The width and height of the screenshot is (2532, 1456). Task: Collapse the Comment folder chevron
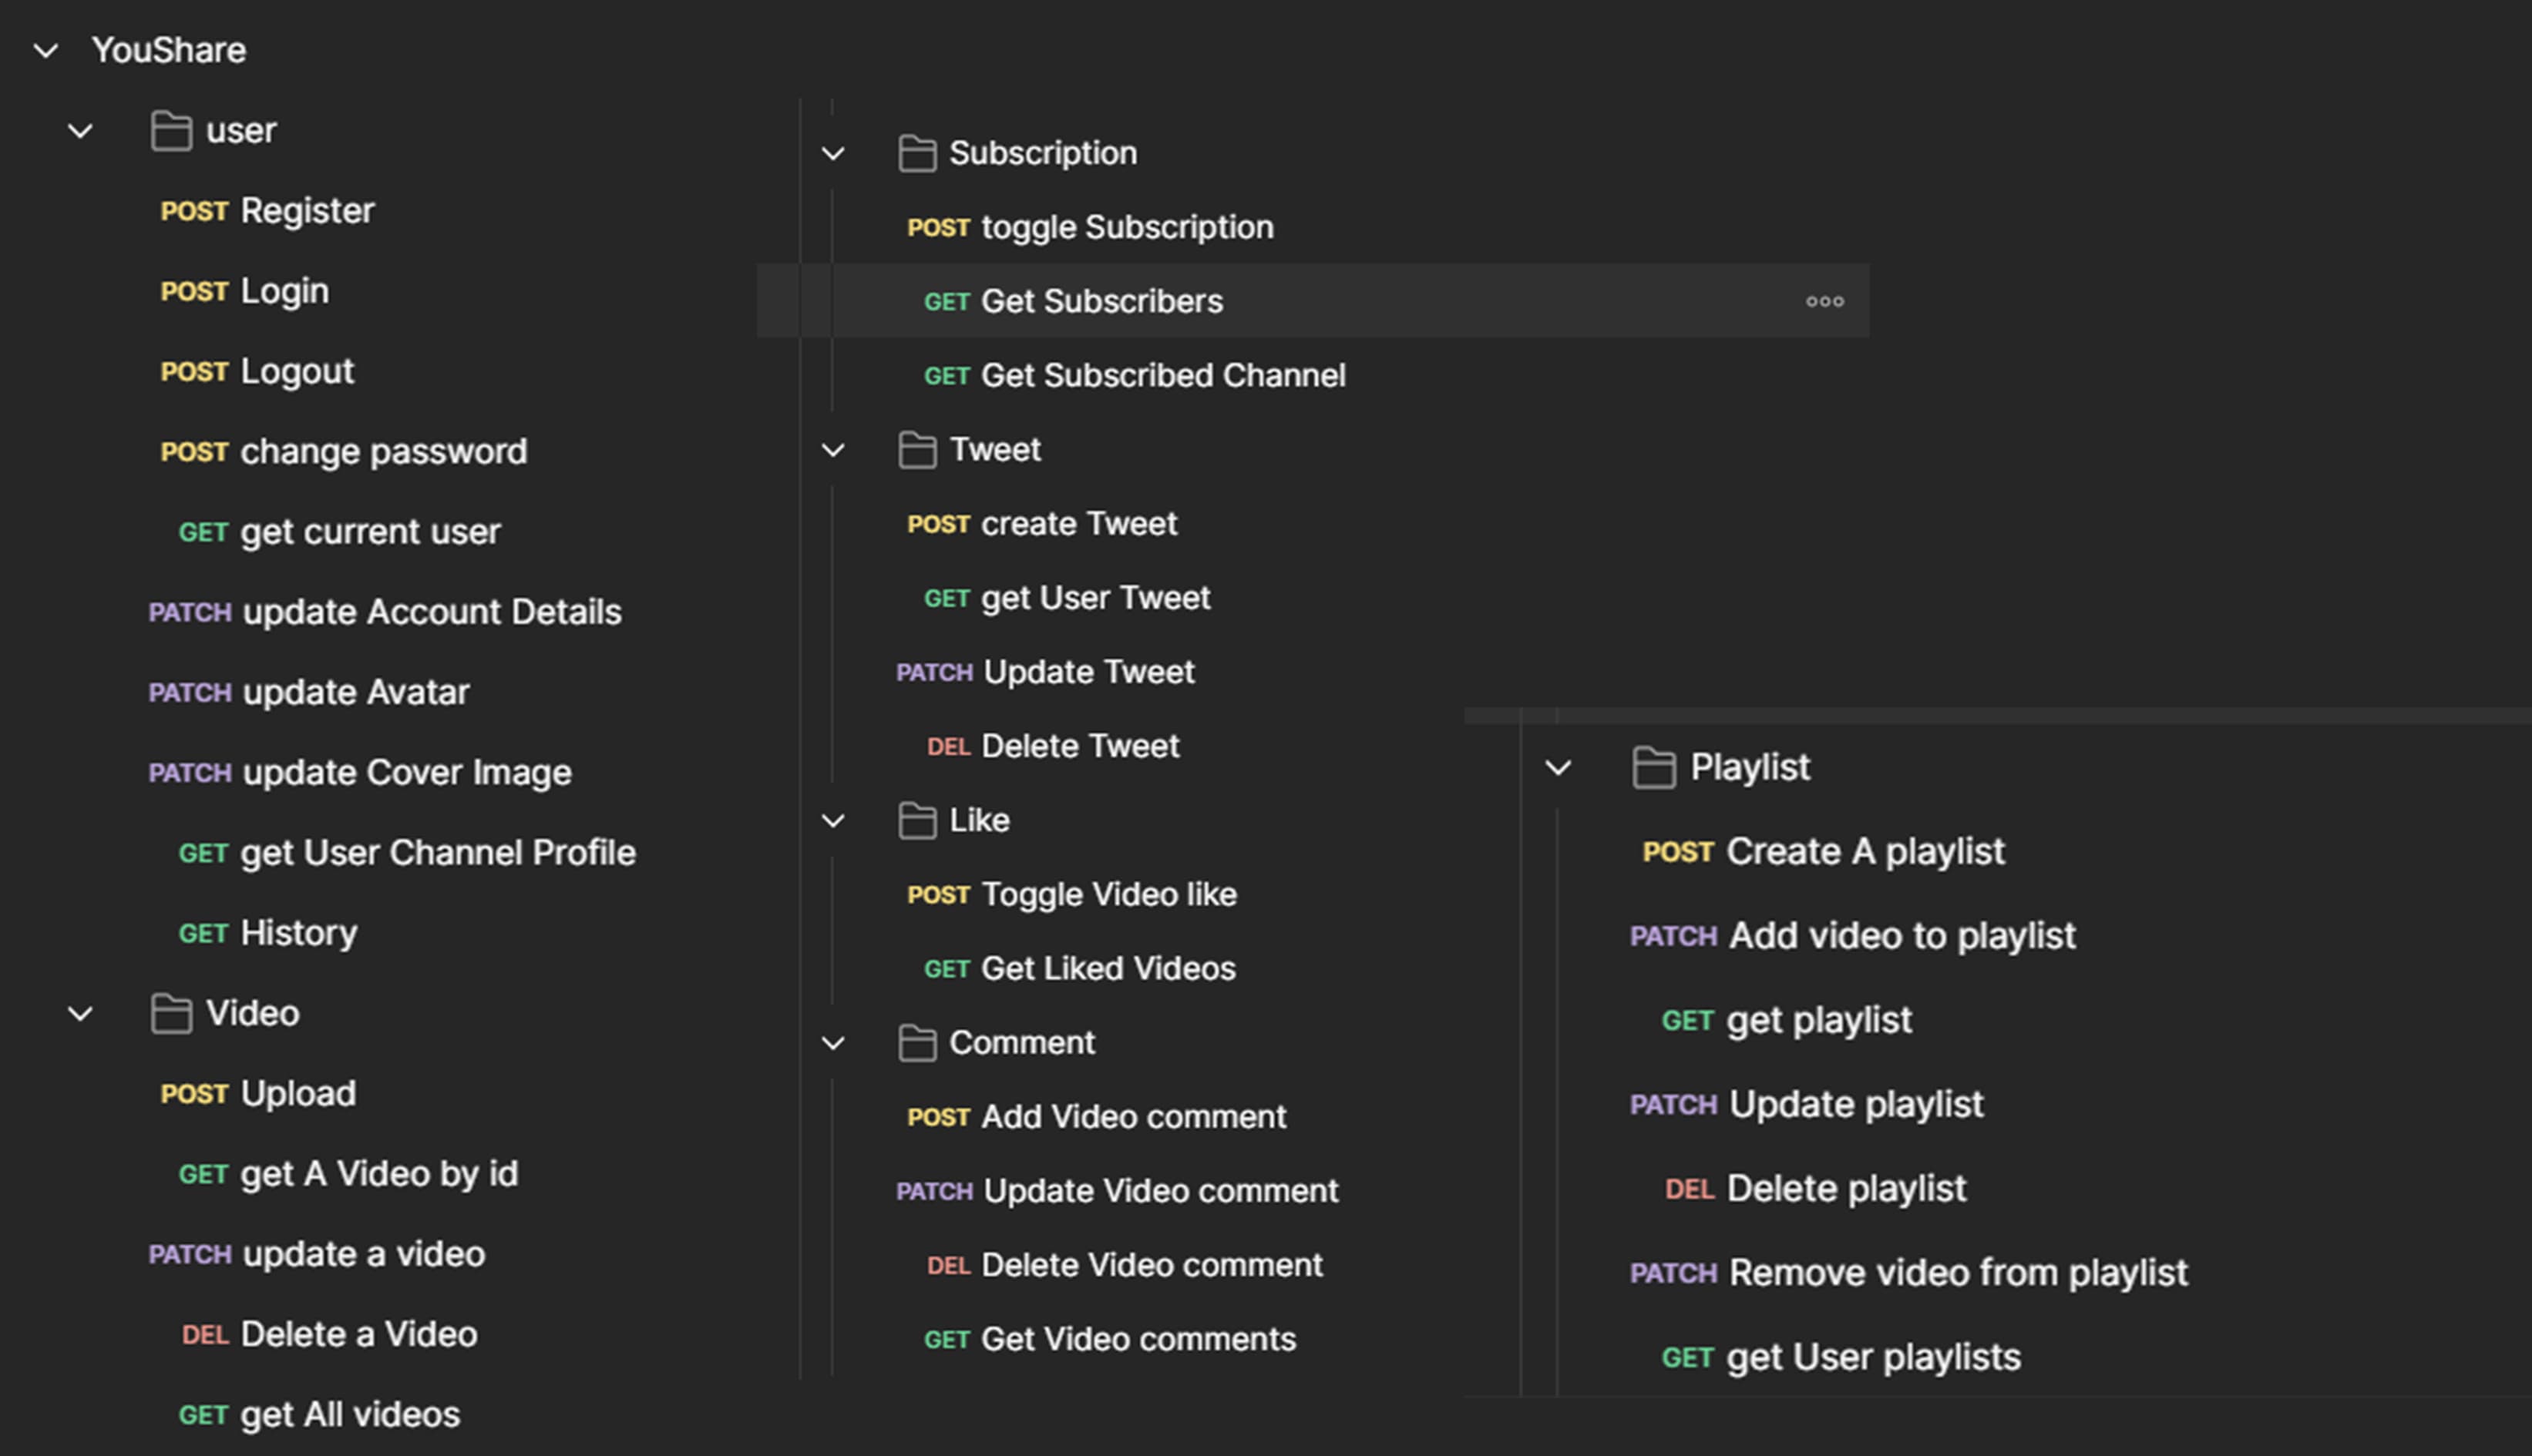832,1043
